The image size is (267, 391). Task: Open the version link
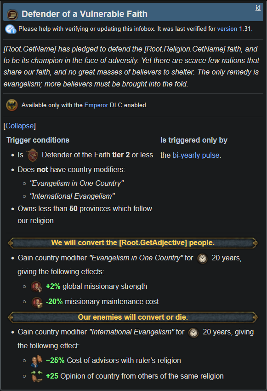pyautogui.click(x=227, y=29)
